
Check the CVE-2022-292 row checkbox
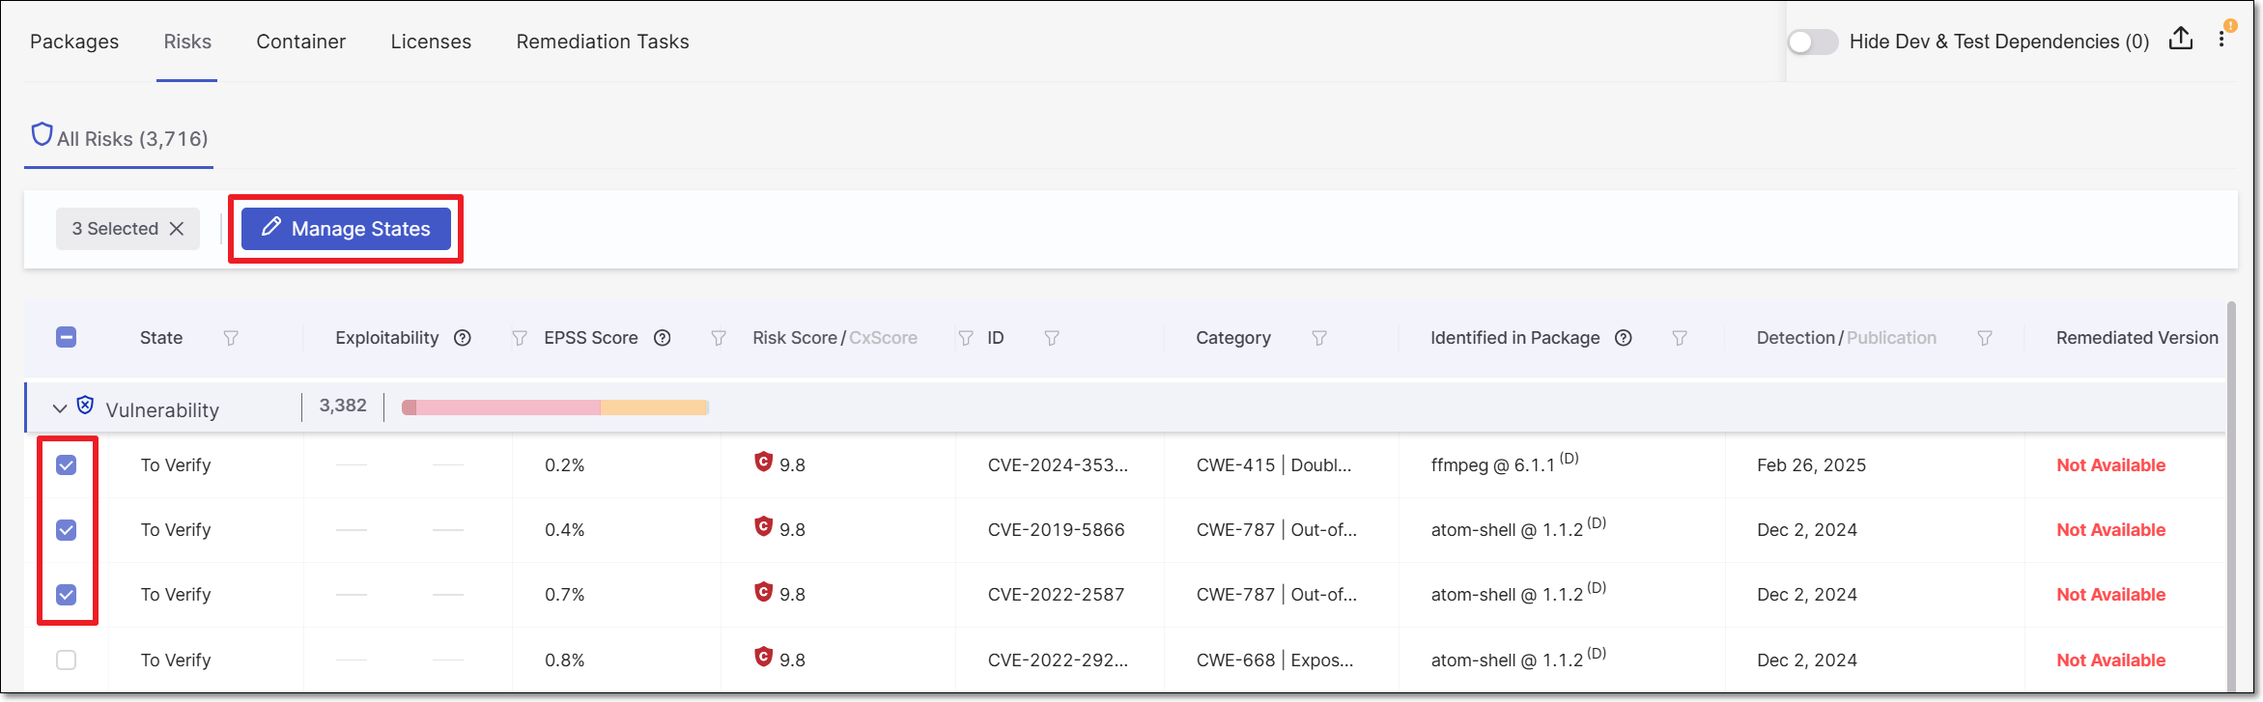[66, 660]
